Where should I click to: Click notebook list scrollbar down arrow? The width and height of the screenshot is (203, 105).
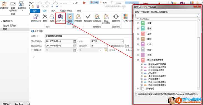tap(198, 89)
